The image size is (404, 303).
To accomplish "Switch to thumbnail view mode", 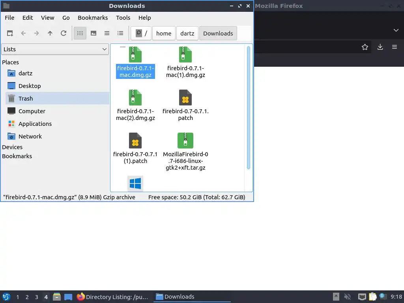I will (x=94, y=33).
